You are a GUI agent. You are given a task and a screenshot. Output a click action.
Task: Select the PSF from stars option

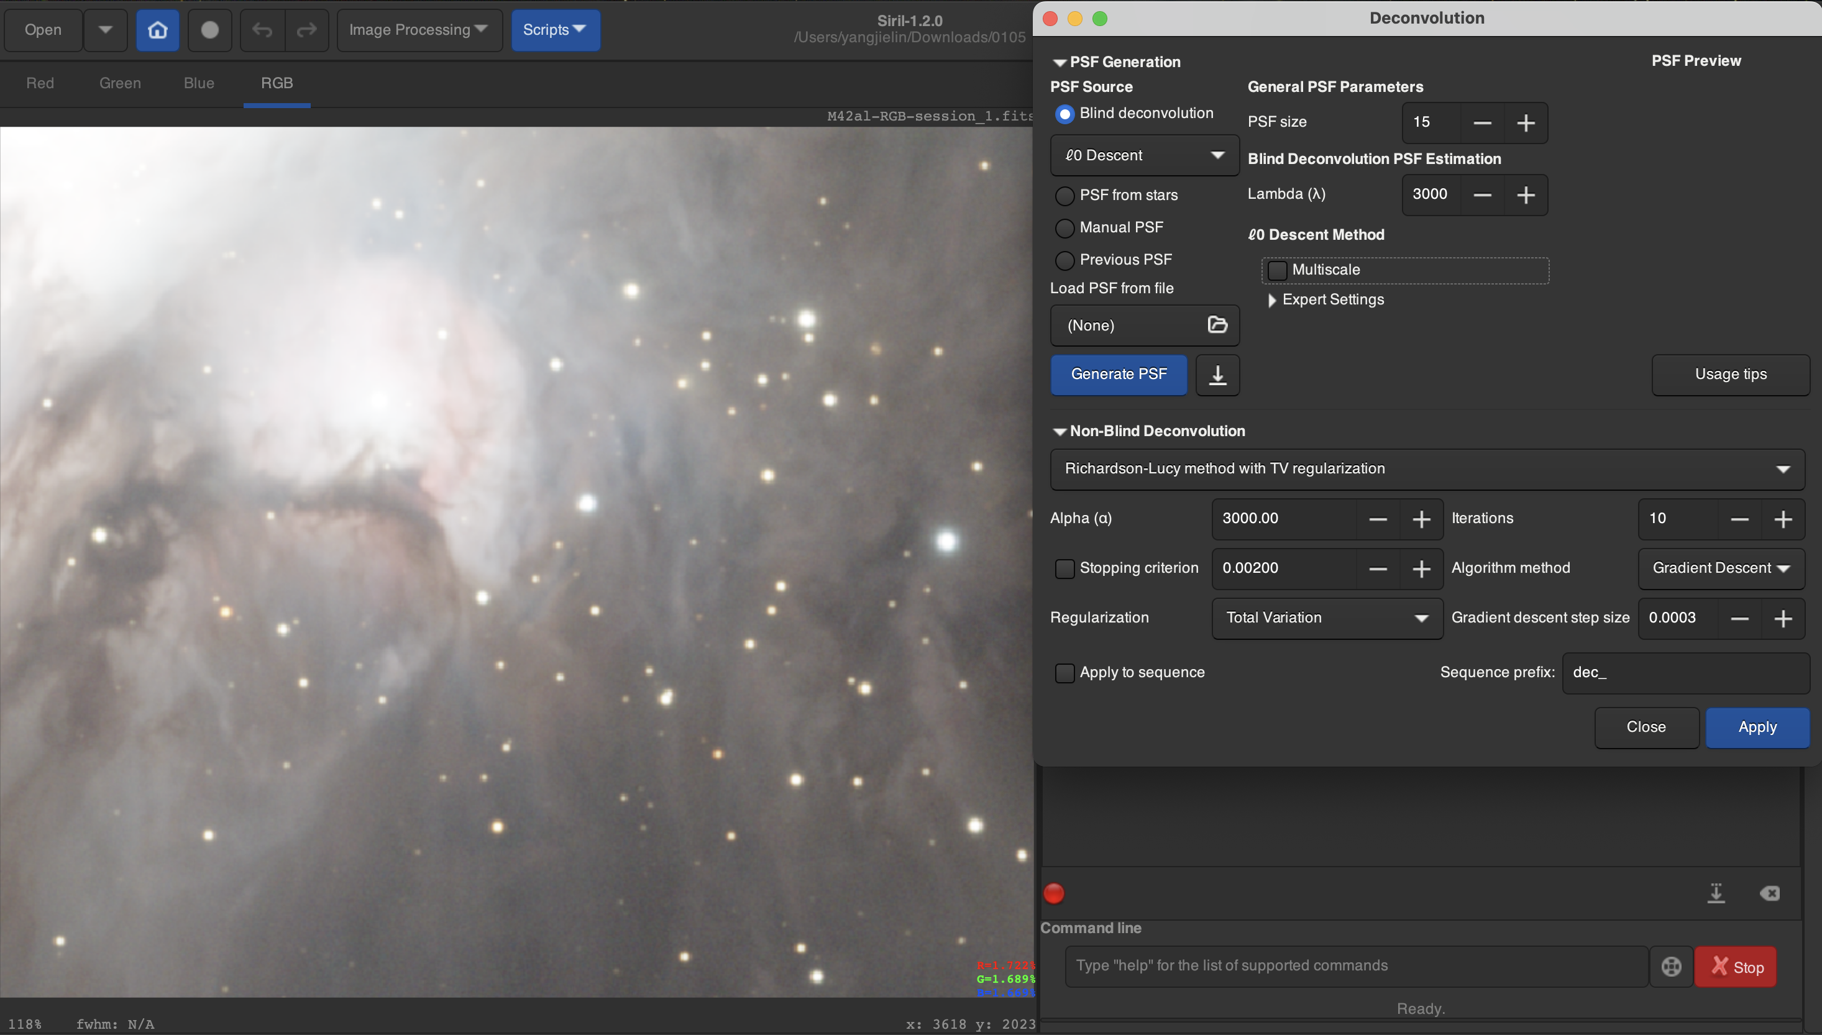click(1064, 196)
